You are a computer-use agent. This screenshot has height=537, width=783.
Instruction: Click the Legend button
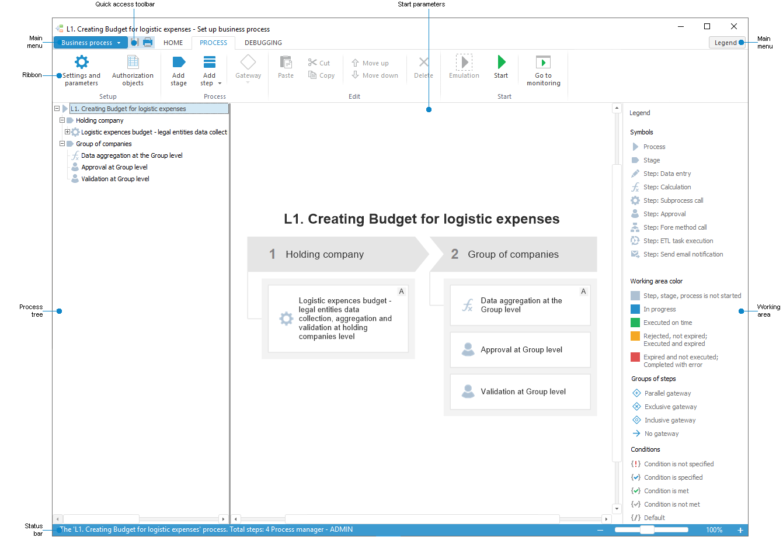[726, 42]
